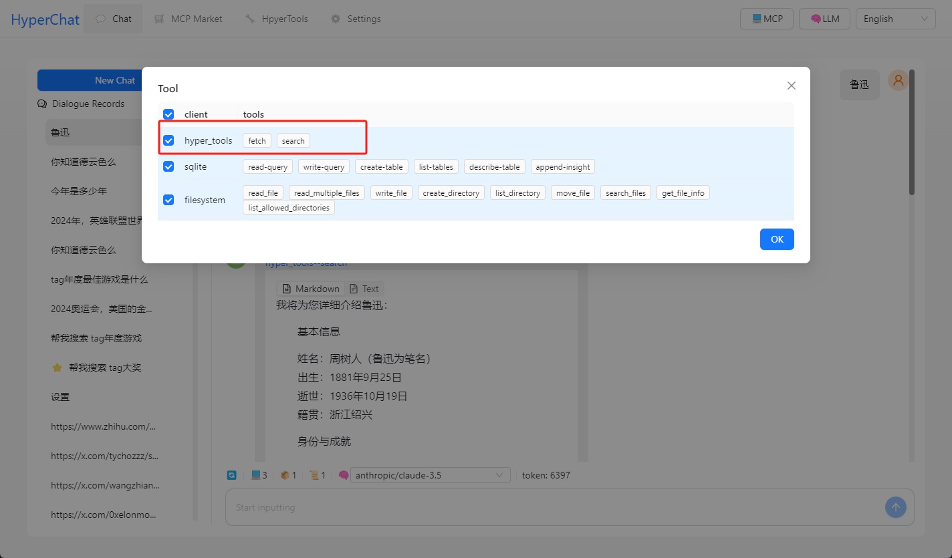Click the package icon showing count 1
This screenshot has height=558, width=952.
tap(284, 475)
